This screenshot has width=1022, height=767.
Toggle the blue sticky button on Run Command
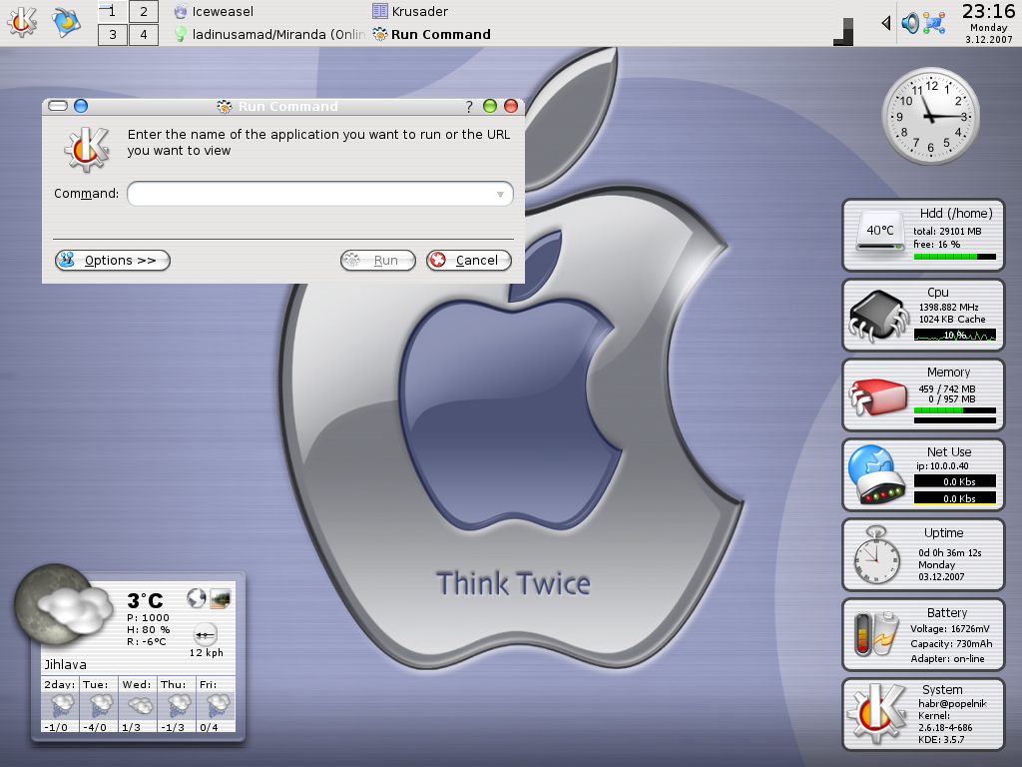pos(81,106)
